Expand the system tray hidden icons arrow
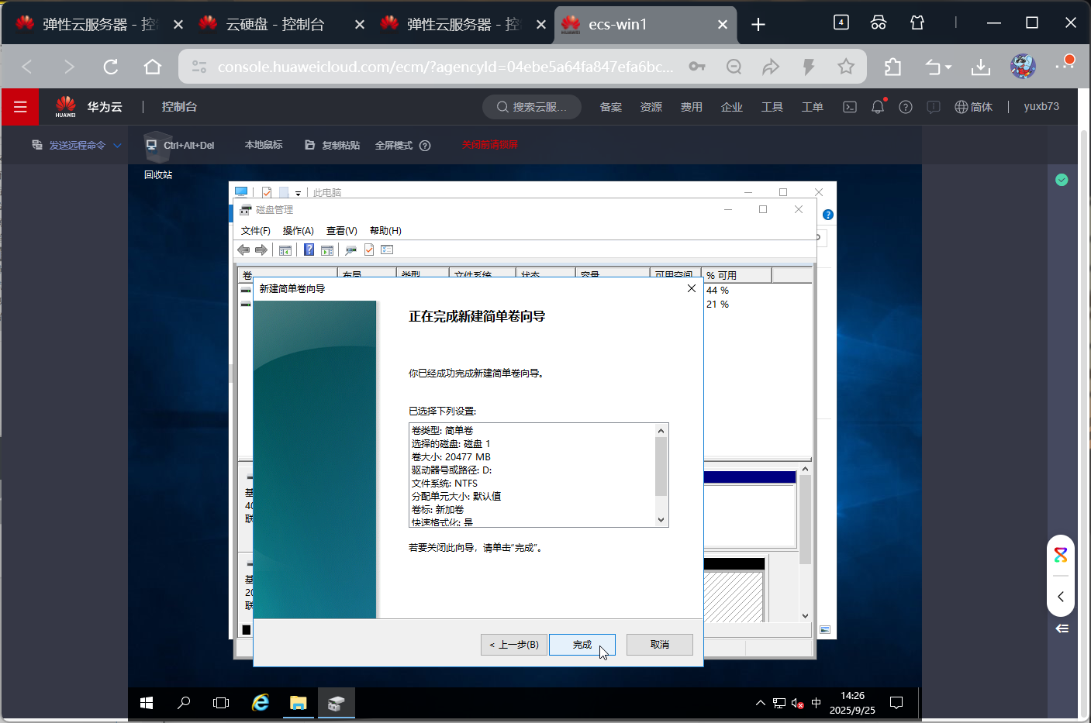1091x723 pixels. click(760, 703)
